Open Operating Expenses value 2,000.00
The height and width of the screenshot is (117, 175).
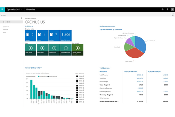pyautogui.click(x=140, y=88)
